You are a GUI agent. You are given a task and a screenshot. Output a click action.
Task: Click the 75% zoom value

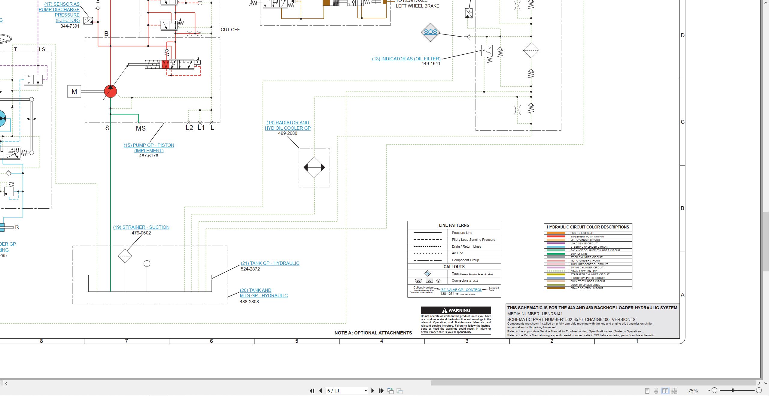tap(693, 391)
